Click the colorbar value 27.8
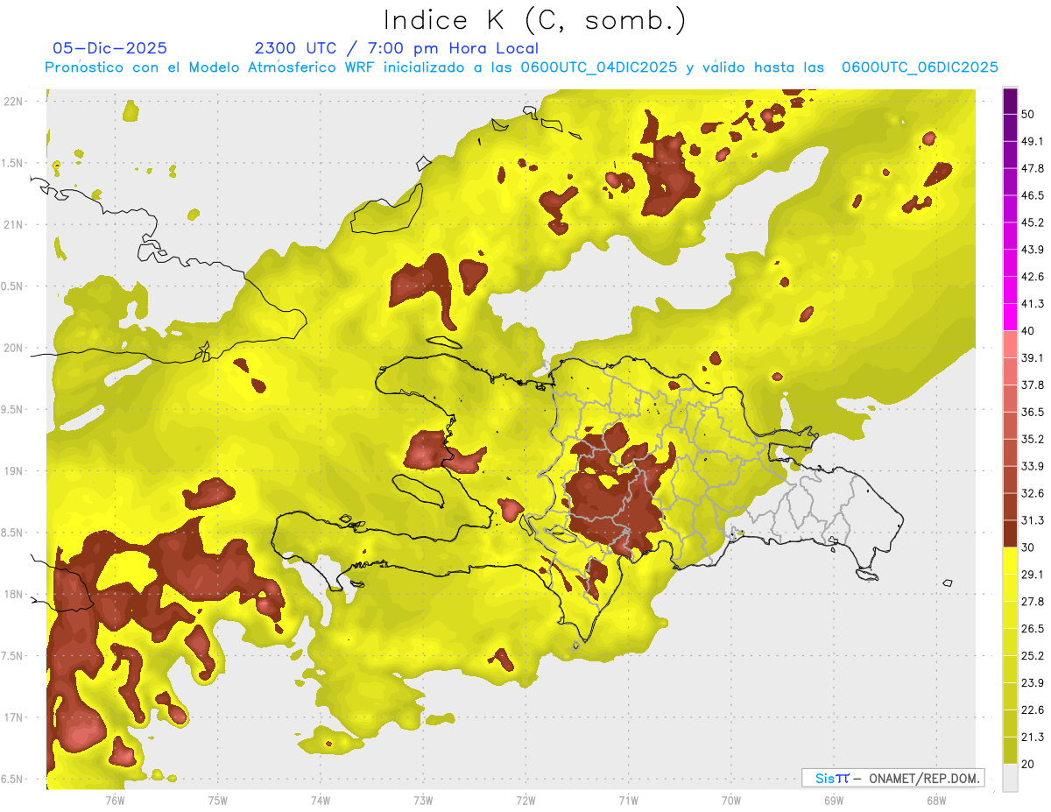The width and height of the screenshot is (1051, 812). point(1032,602)
